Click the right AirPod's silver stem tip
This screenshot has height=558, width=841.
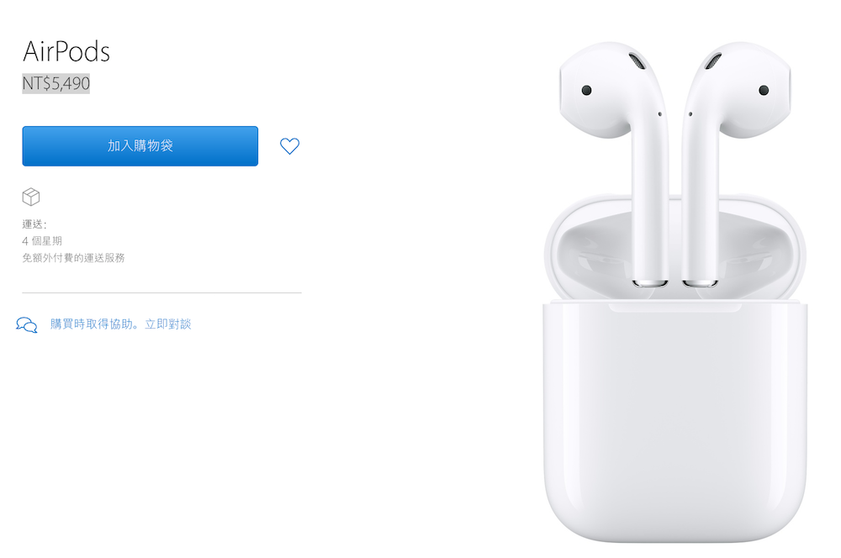tap(701, 283)
